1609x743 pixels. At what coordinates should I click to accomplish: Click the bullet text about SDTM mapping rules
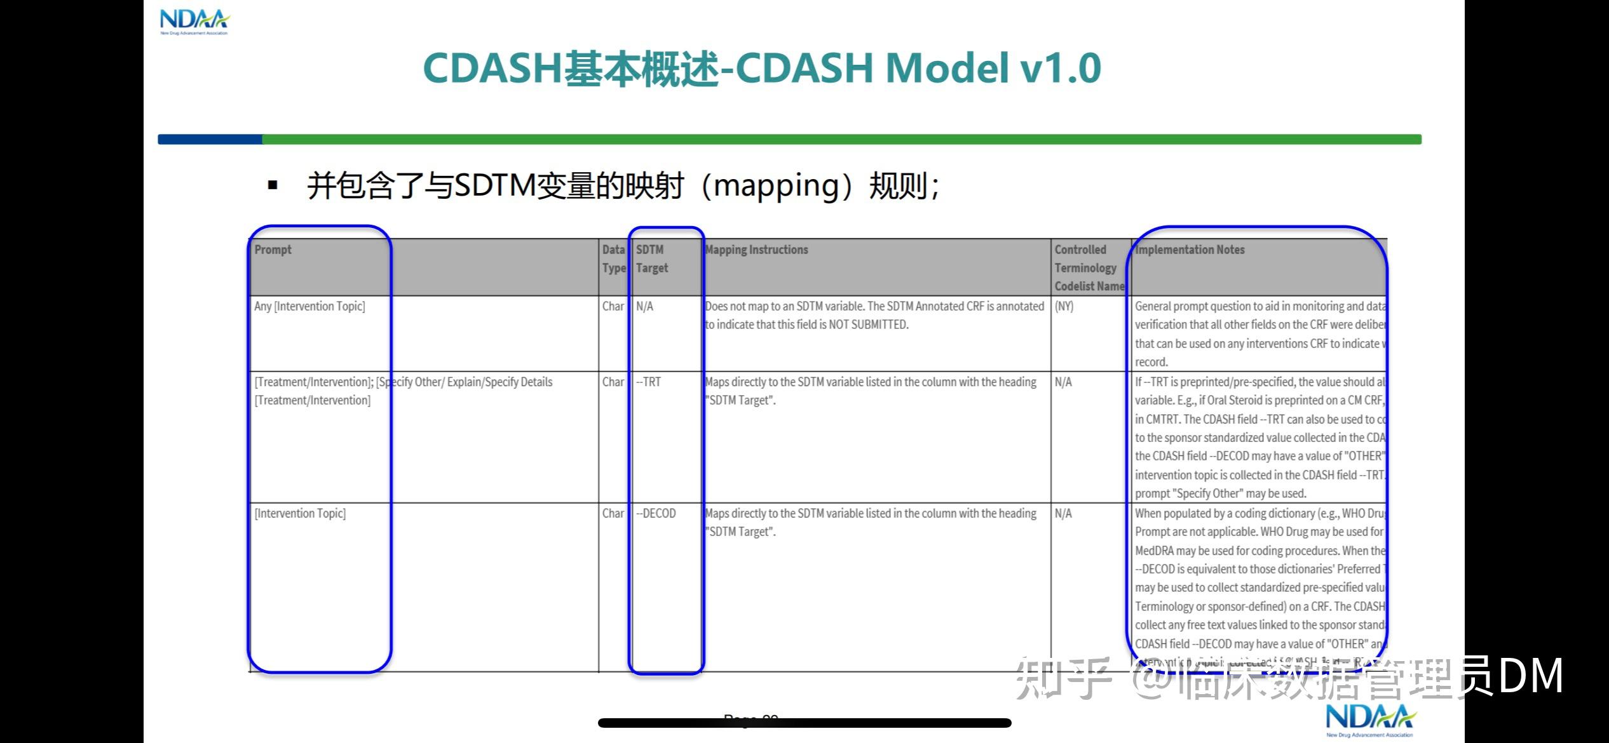(x=623, y=186)
